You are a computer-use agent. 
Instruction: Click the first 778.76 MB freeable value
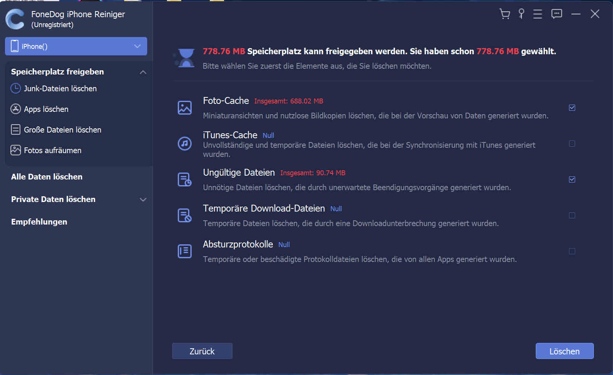[x=224, y=51]
